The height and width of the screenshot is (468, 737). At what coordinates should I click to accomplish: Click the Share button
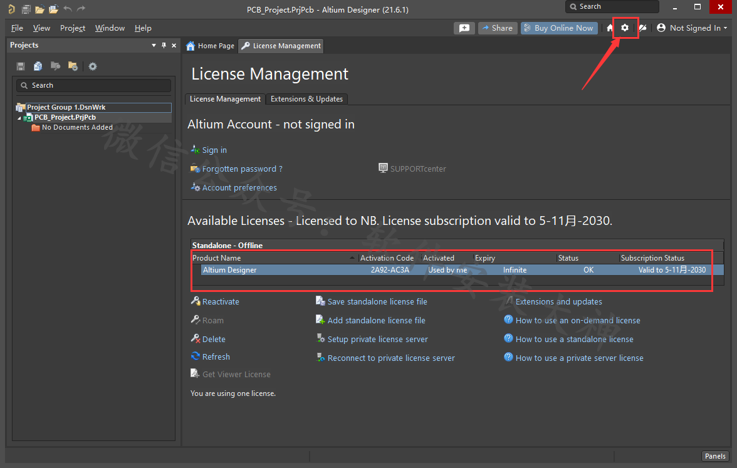click(498, 28)
